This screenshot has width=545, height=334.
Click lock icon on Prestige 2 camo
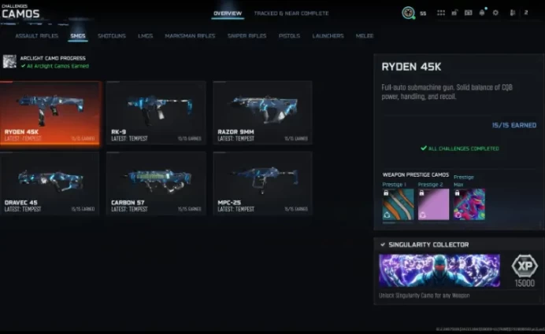(421, 193)
